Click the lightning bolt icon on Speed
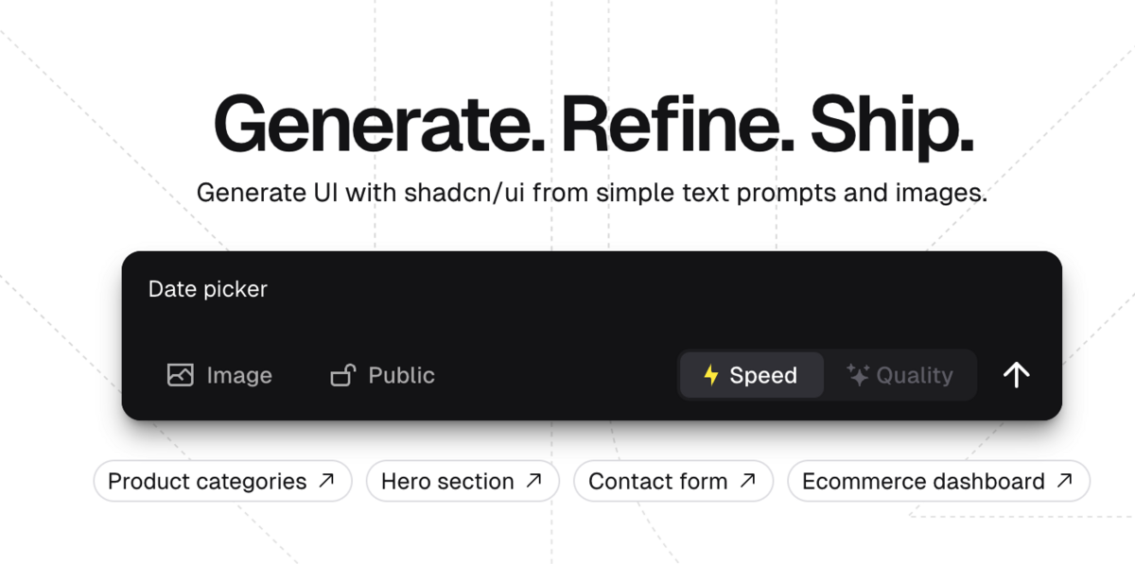 pos(711,375)
